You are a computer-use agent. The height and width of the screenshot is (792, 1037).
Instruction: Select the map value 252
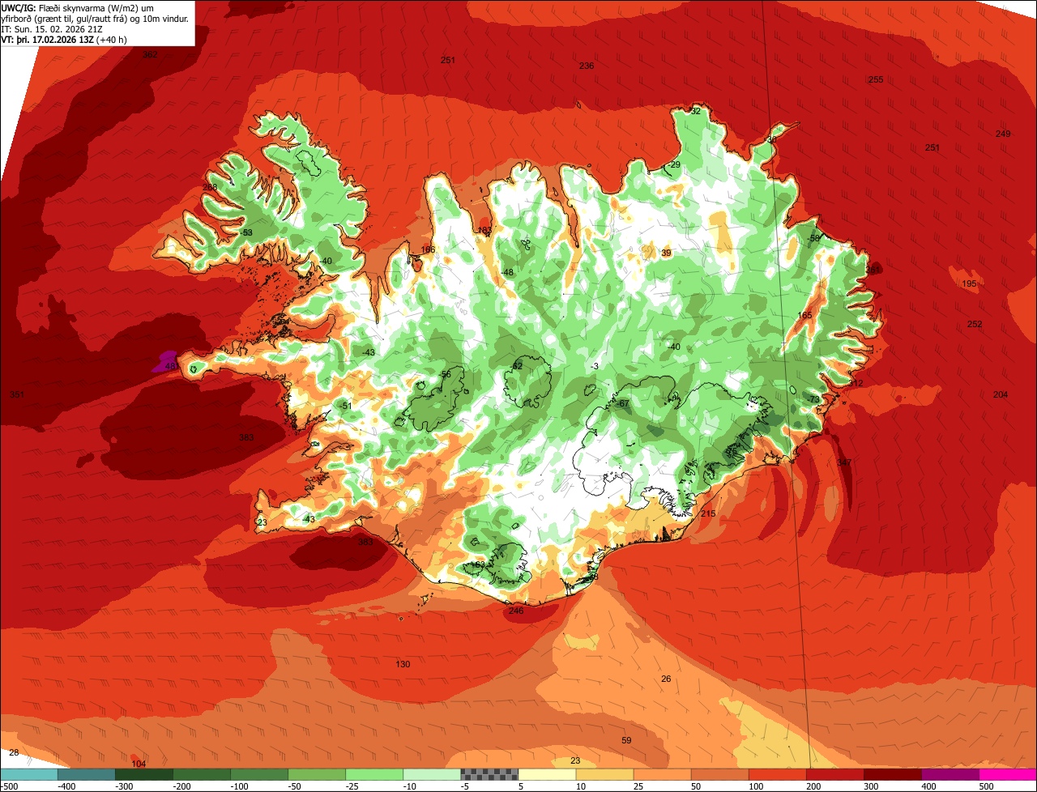coord(975,324)
